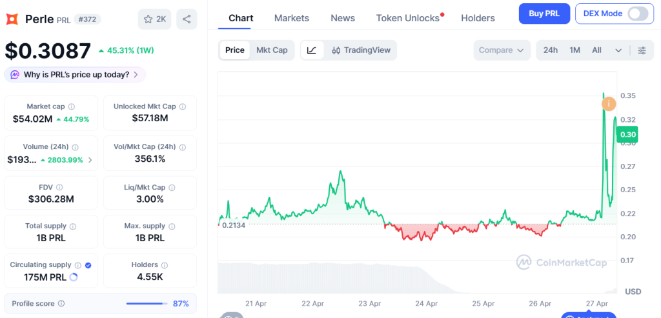The width and height of the screenshot is (661, 318).
Task: Open the Token Unlocks tab
Action: (x=408, y=18)
